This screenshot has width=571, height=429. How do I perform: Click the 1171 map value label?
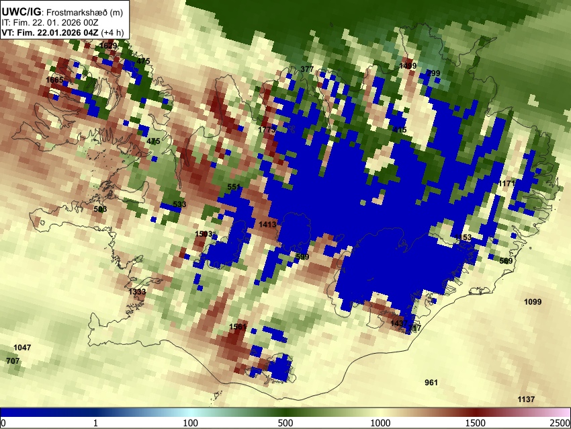coord(507,184)
